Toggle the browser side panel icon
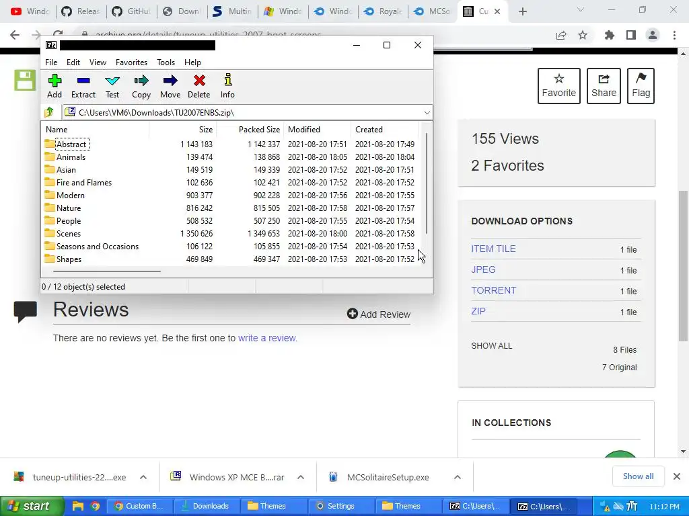 coord(631,35)
